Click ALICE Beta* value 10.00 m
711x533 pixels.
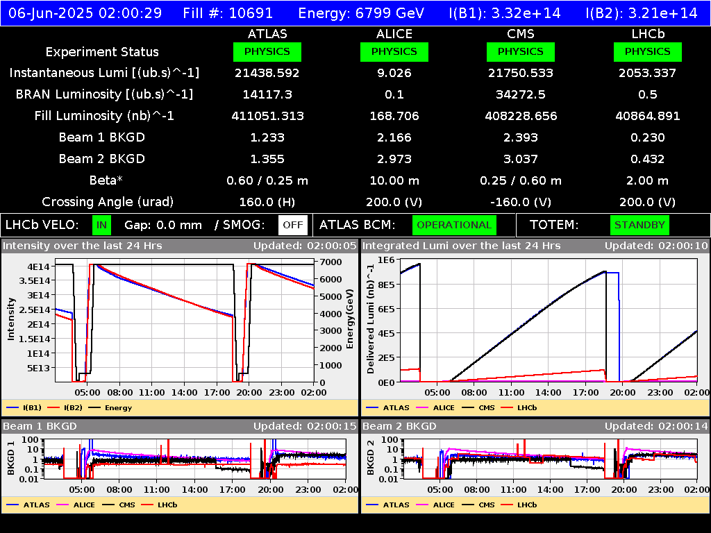(394, 180)
